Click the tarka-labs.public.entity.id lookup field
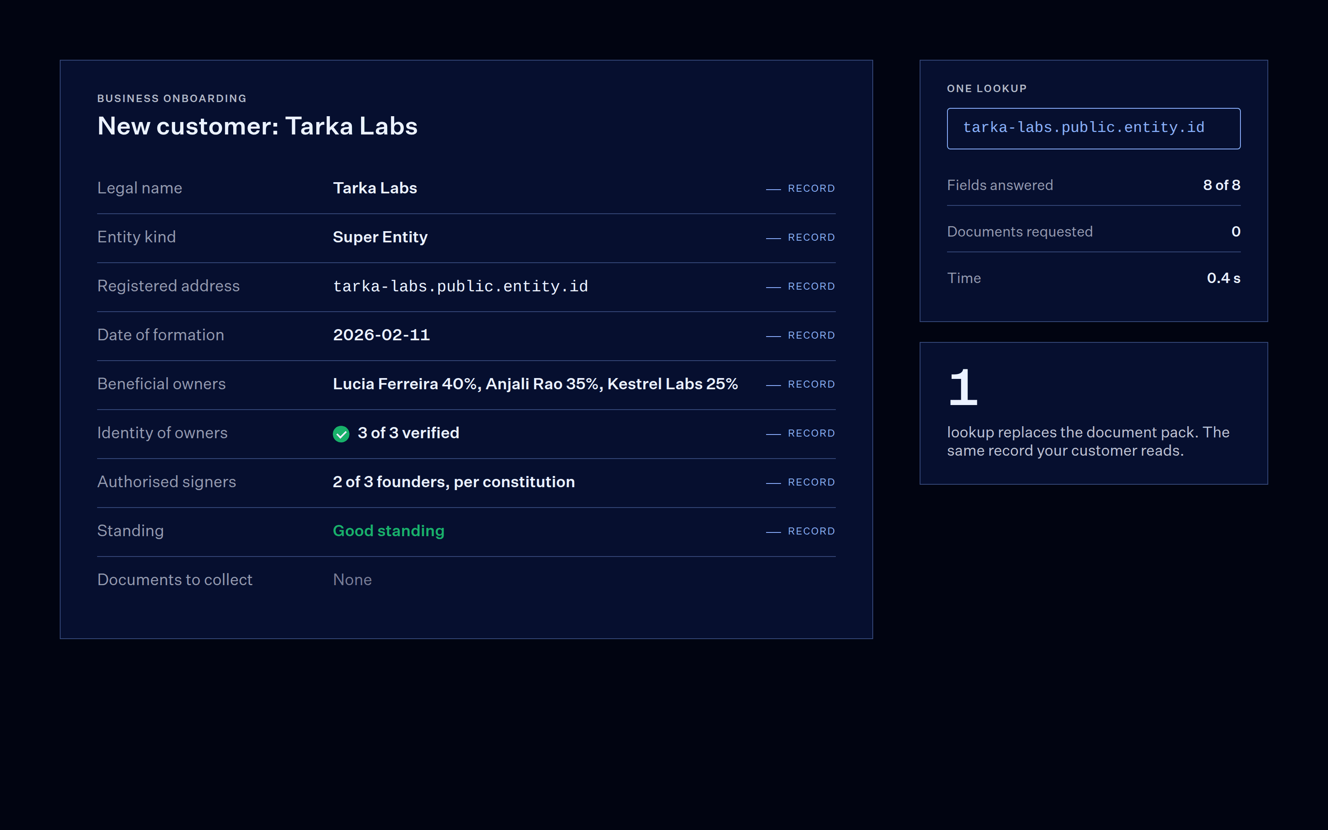The width and height of the screenshot is (1328, 830). [1093, 129]
